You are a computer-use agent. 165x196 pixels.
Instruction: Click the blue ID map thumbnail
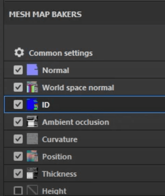[x=32, y=104]
